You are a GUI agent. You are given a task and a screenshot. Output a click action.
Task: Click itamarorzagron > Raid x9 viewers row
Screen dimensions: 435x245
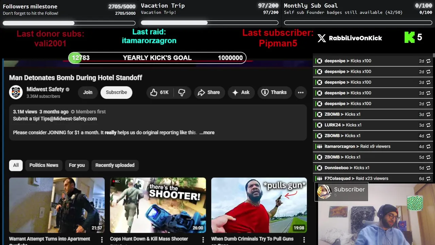(x=373, y=146)
